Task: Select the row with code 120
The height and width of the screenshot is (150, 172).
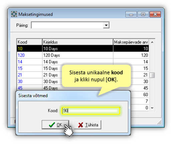Action: [83, 55]
